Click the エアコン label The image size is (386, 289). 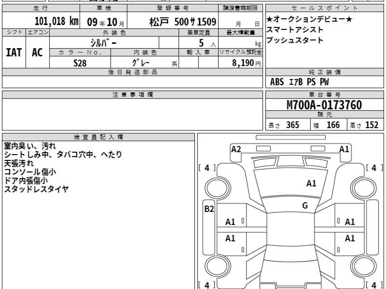[x=38, y=32]
